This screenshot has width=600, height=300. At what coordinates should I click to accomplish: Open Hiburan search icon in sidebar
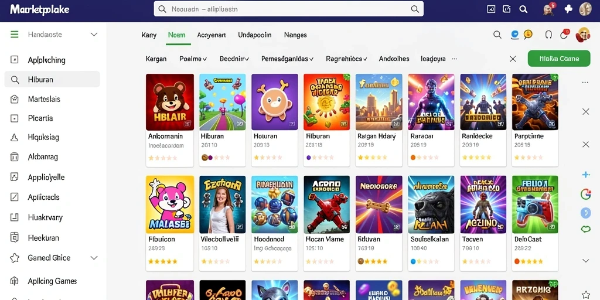click(x=15, y=80)
